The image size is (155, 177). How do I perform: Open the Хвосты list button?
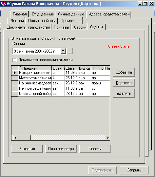tap(95, 149)
